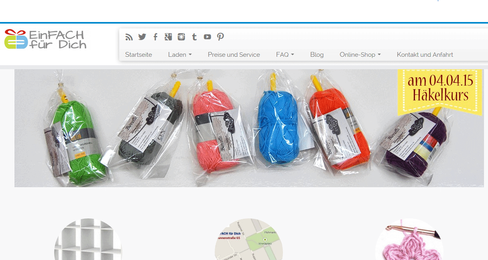Viewport: 488px width, 260px height.
Task: Open the white shelf compartments thumbnail
Action: [x=88, y=239]
